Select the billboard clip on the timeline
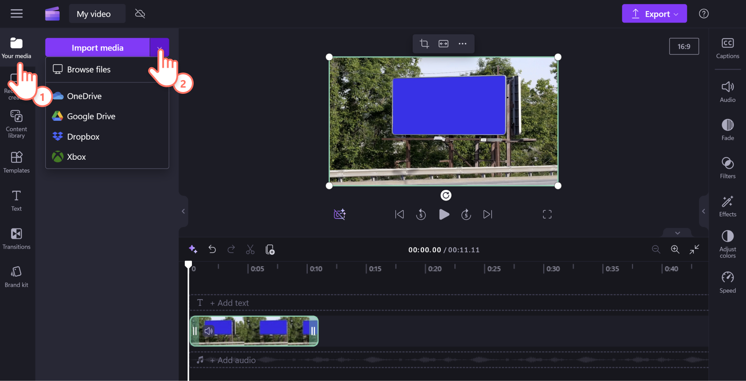The width and height of the screenshot is (746, 381). tap(254, 331)
